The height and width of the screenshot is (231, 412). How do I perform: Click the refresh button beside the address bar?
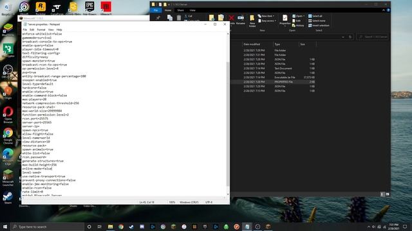pos(350,37)
